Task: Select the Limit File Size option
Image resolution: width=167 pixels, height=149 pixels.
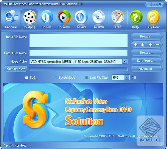Action: (87, 78)
